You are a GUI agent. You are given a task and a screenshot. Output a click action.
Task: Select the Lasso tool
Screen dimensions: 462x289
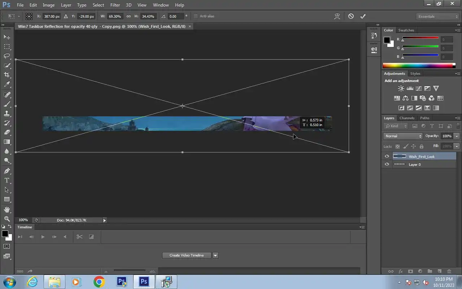pyautogui.click(x=7, y=56)
